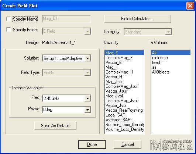Open the Phase dropdown arrow
196x154 pixels.
pos(87,110)
